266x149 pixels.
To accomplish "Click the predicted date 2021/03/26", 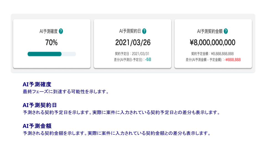I will pyautogui.click(x=133, y=42).
